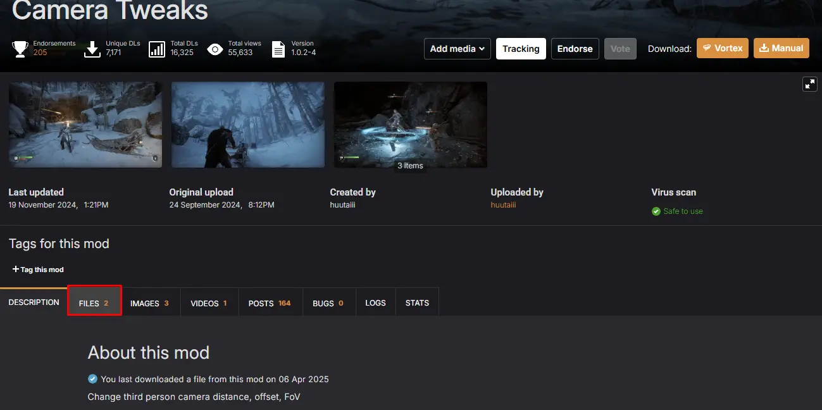Click the green Safe to use checkmark icon
Viewport: 822px width, 410px height.
click(656, 211)
